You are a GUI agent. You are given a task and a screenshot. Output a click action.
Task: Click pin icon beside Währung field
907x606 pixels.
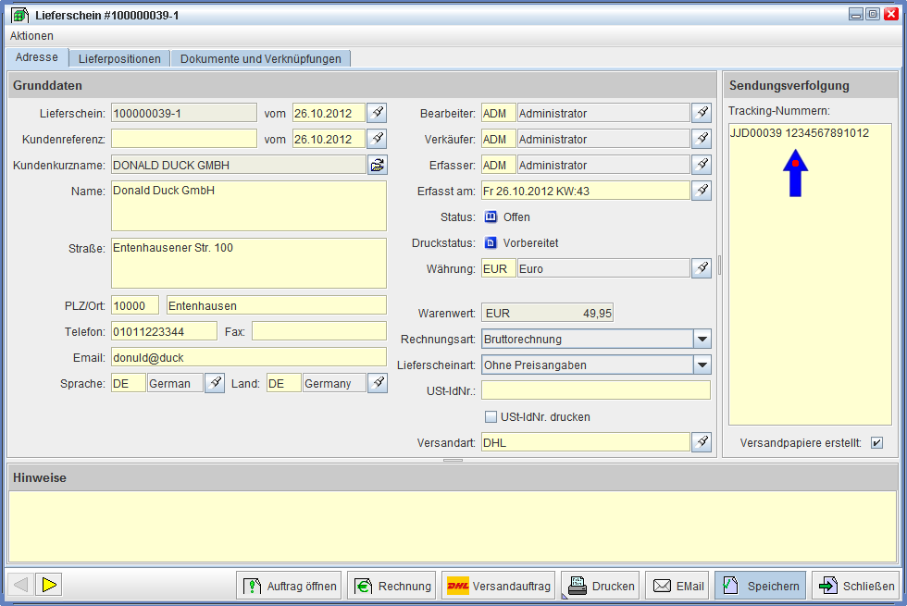702,268
